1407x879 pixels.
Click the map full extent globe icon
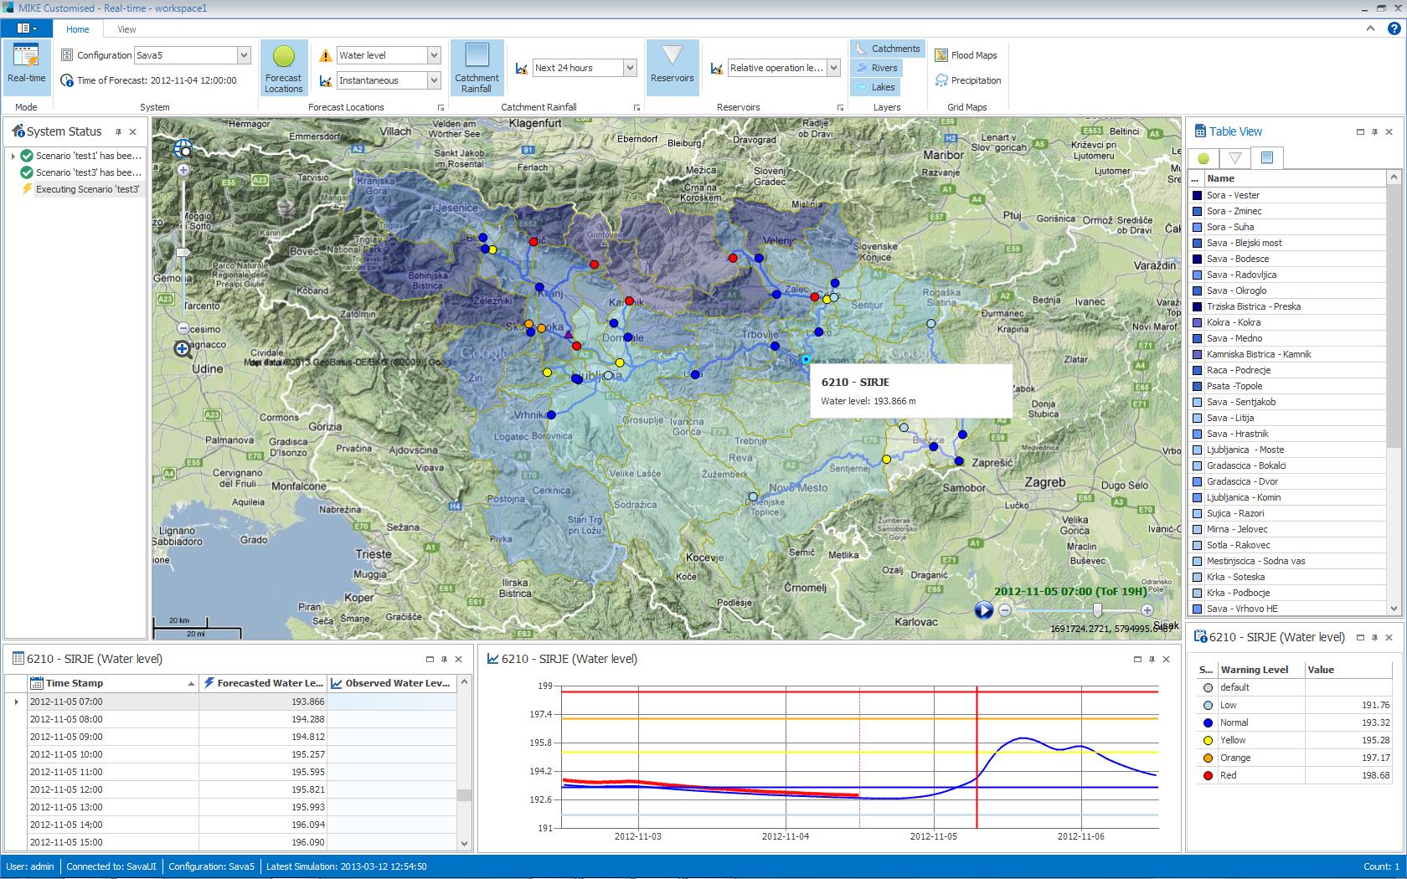point(183,149)
